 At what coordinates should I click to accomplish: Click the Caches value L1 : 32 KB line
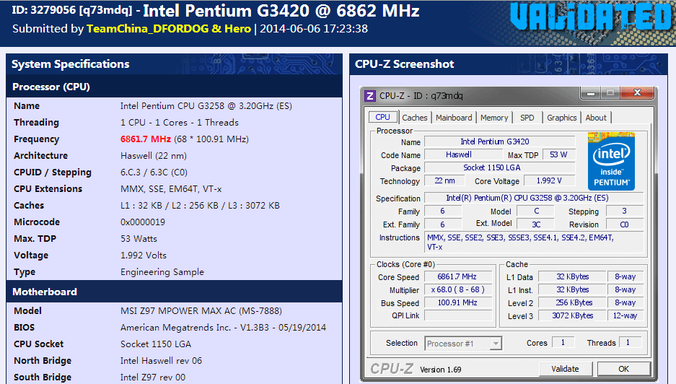200,206
